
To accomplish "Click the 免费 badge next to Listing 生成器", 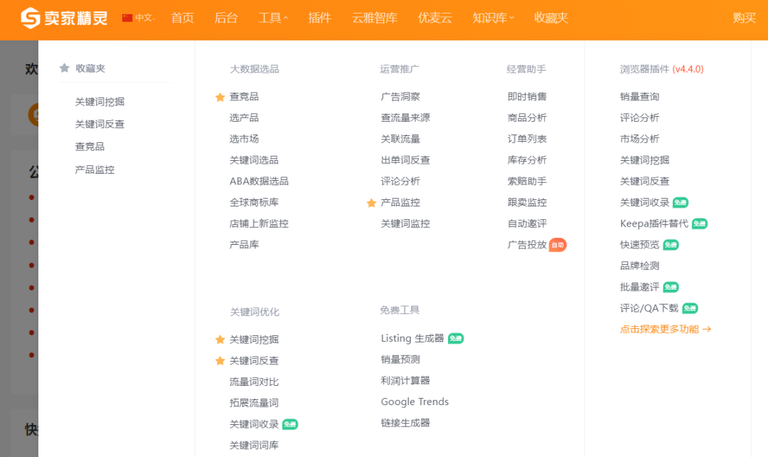I will [x=456, y=339].
